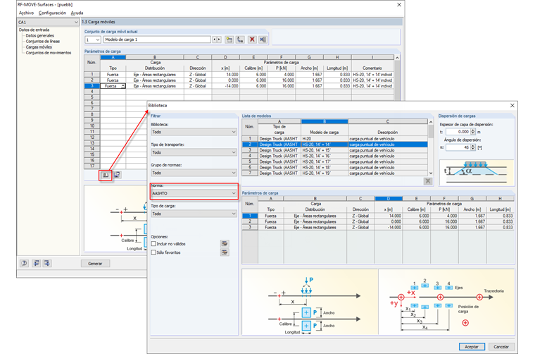
Task: Click Modelo de carga column B header in Biblioteca
Action: [325, 122]
